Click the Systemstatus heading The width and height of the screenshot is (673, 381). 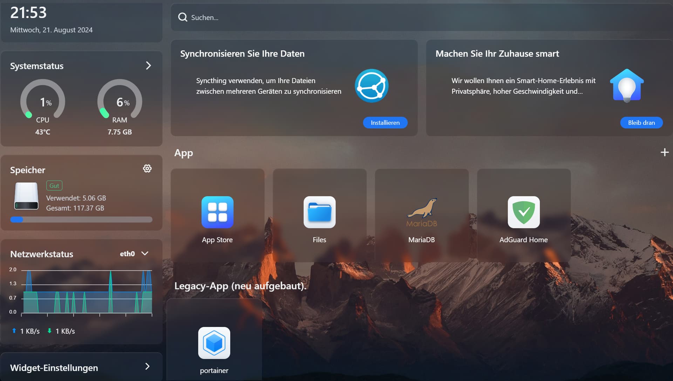(37, 66)
